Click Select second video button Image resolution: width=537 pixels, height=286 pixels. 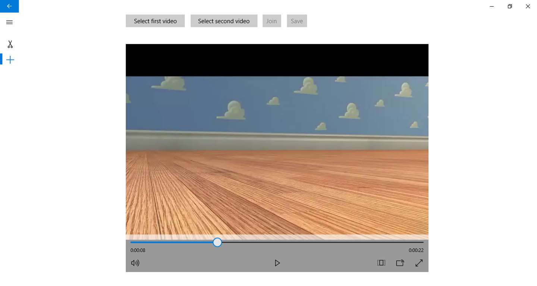pyautogui.click(x=224, y=21)
